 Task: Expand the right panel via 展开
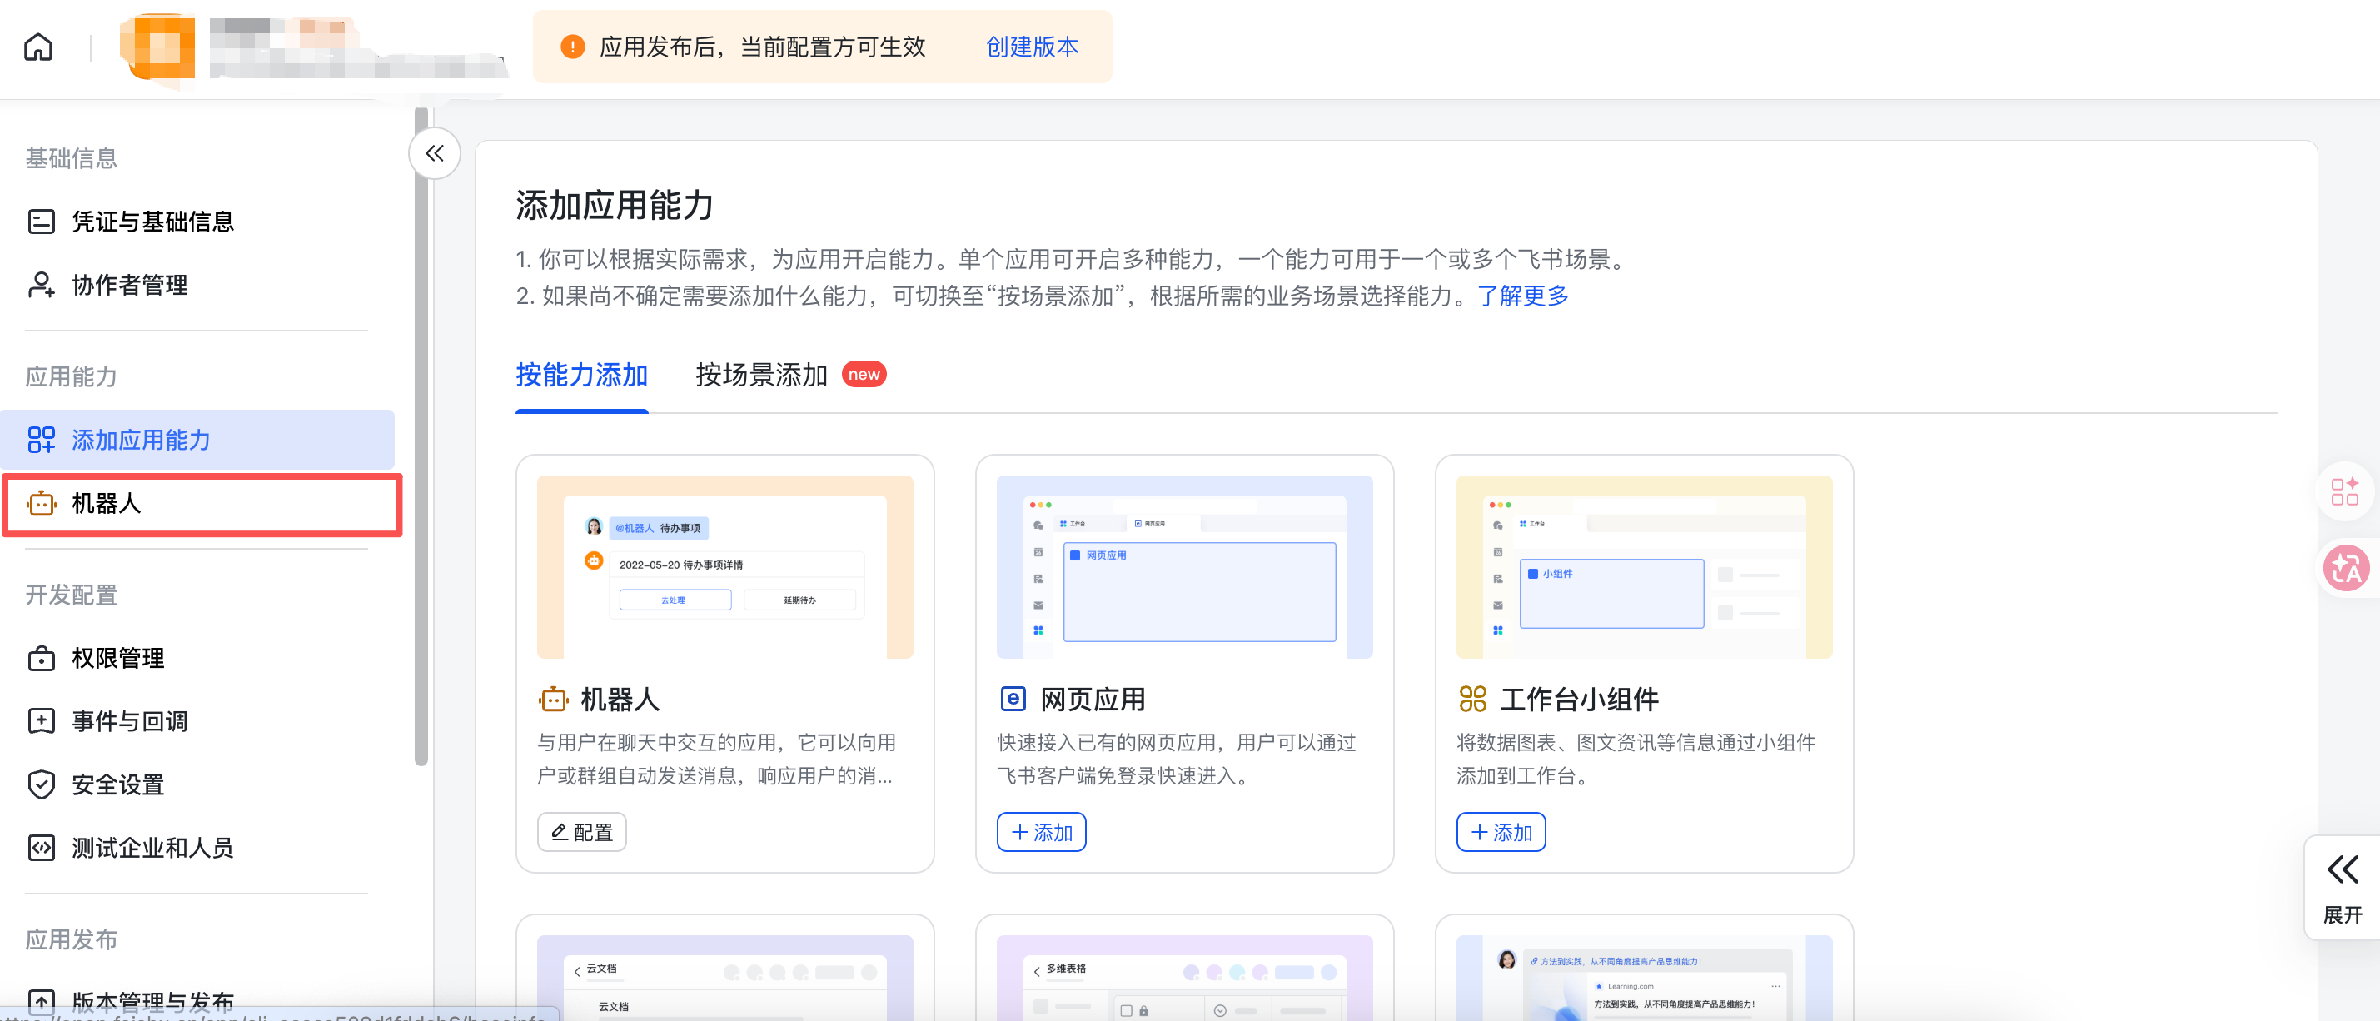click(2343, 888)
